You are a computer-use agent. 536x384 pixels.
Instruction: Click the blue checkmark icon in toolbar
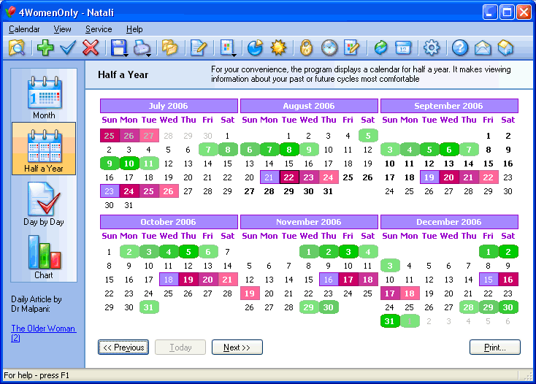pyautogui.click(x=68, y=47)
